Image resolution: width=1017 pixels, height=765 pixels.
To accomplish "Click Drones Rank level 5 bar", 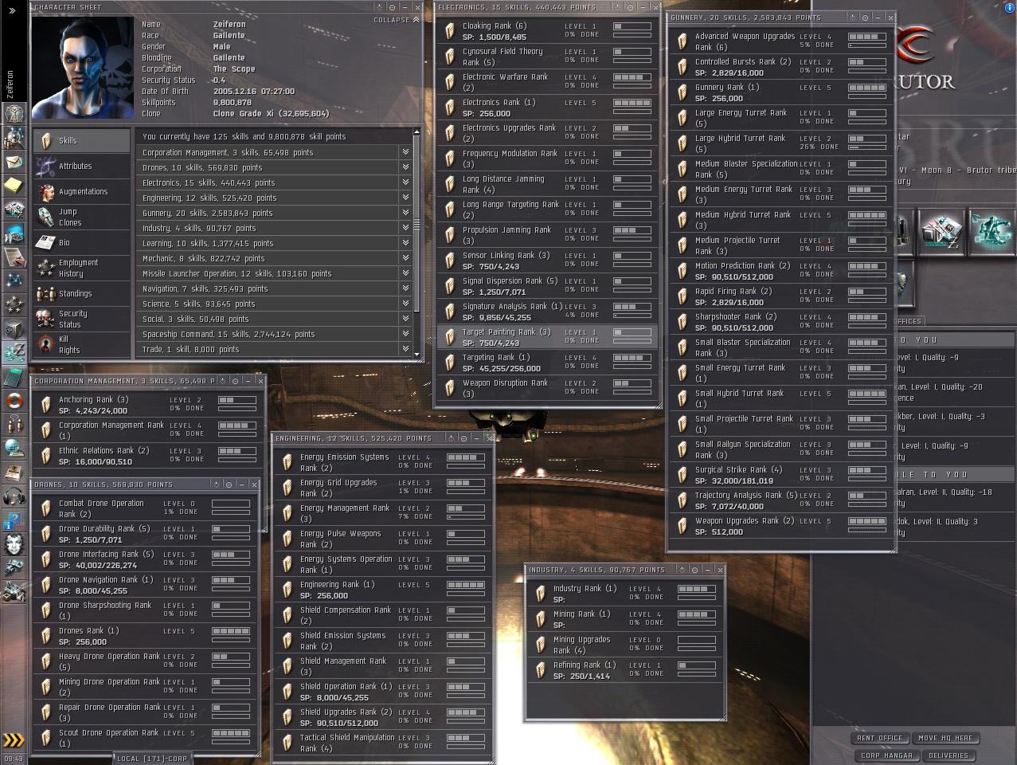I will click(x=231, y=631).
